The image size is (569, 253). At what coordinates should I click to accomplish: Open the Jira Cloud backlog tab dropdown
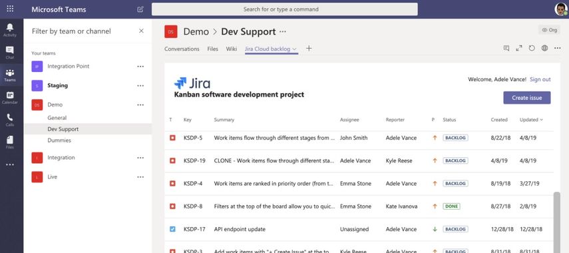click(x=294, y=49)
